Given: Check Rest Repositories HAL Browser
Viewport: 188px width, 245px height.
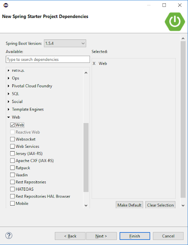Looking at the screenshot, I should tap(12, 196).
